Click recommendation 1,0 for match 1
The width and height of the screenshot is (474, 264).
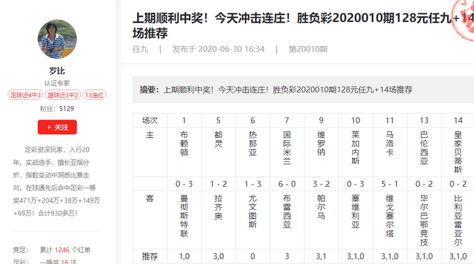[x=184, y=257]
